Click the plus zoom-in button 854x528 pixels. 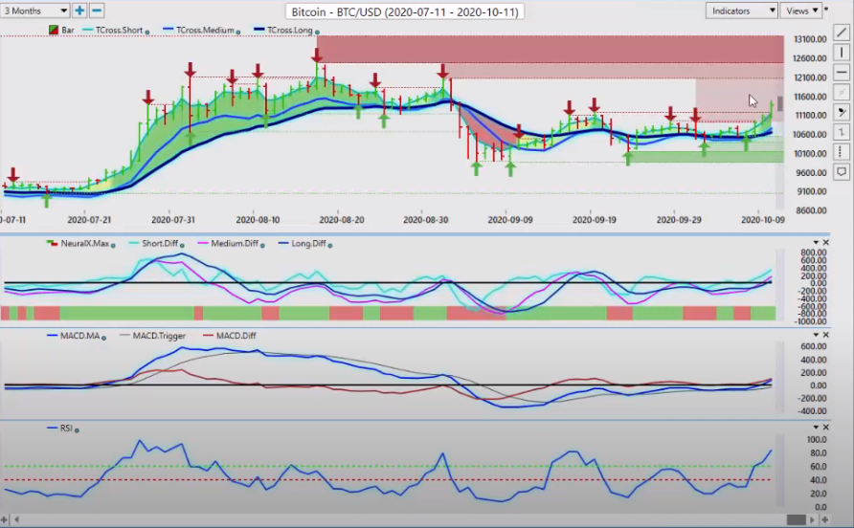(79, 11)
